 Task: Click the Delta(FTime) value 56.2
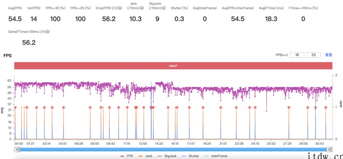(x=29, y=42)
